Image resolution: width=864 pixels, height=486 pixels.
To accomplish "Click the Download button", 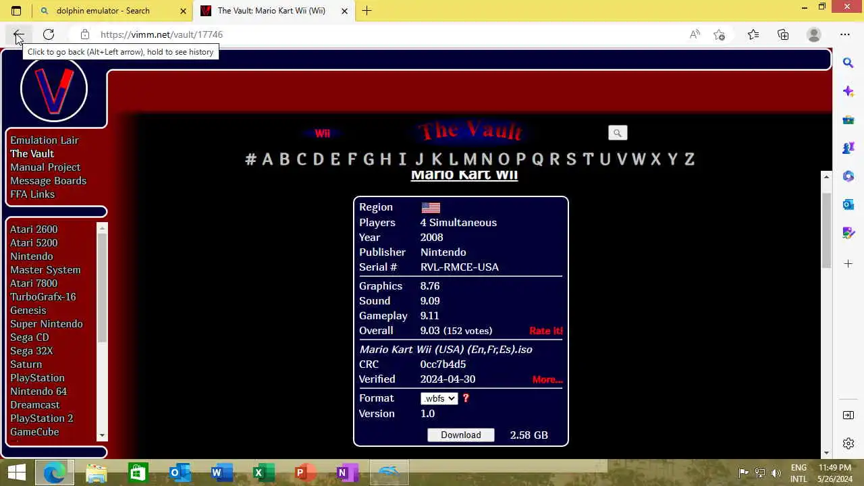I will 461,435.
